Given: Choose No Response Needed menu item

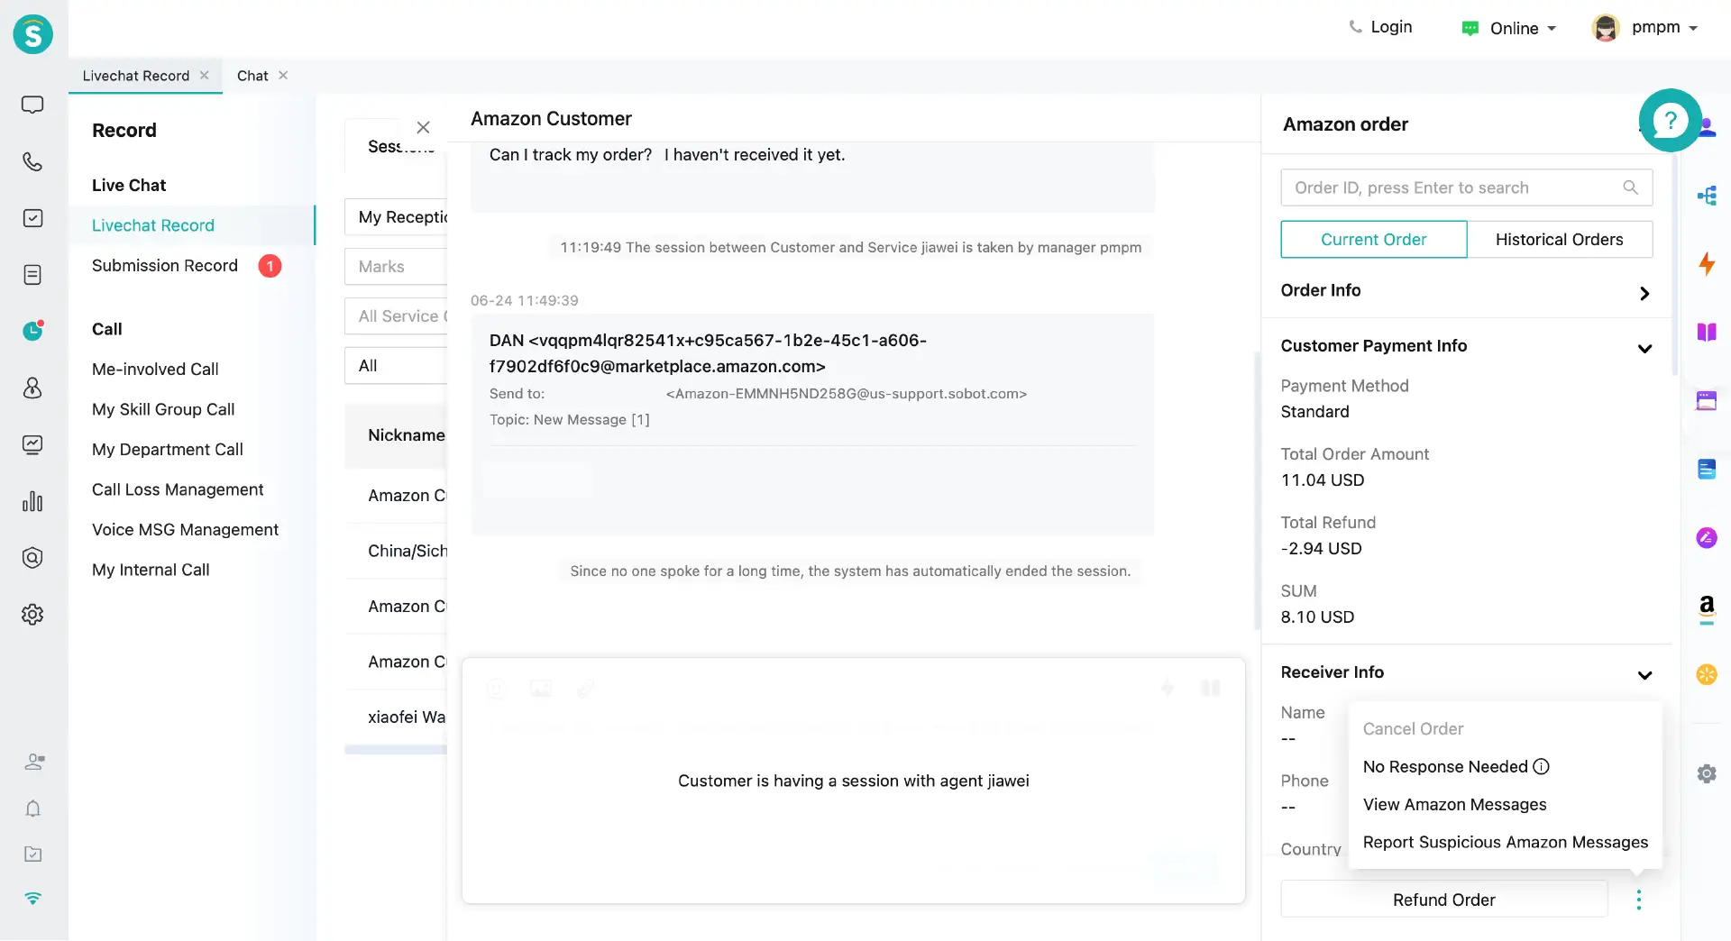Looking at the screenshot, I should 1445,767.
